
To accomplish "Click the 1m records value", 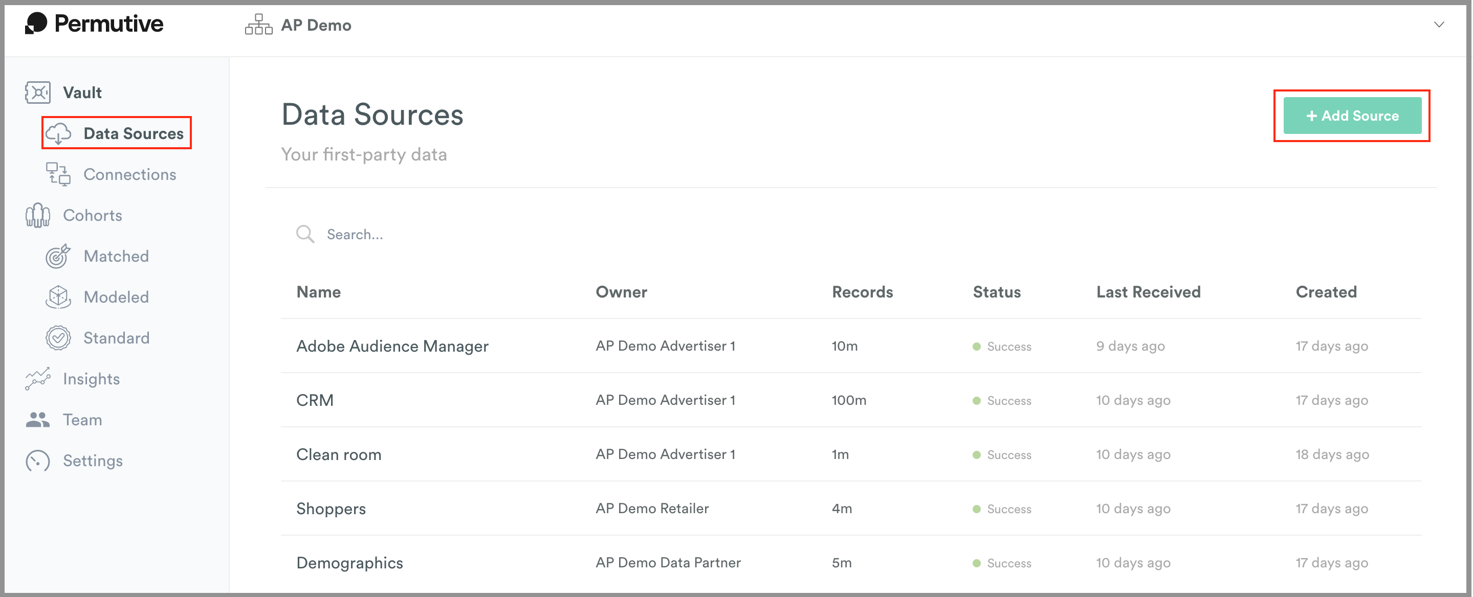I will coord(840,455).
